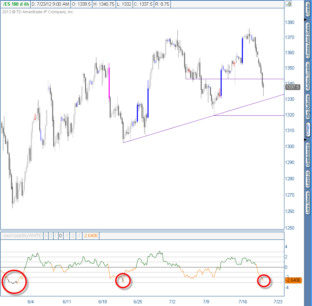Open the Active Trader panel
The image size is (312, 306).
pos(308,73)
